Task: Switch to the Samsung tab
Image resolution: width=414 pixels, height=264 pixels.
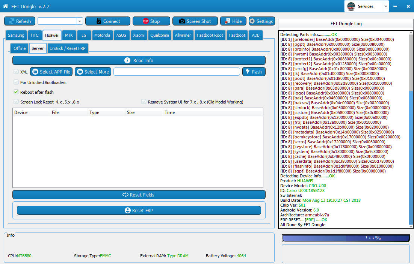Action: pos(16,35)
